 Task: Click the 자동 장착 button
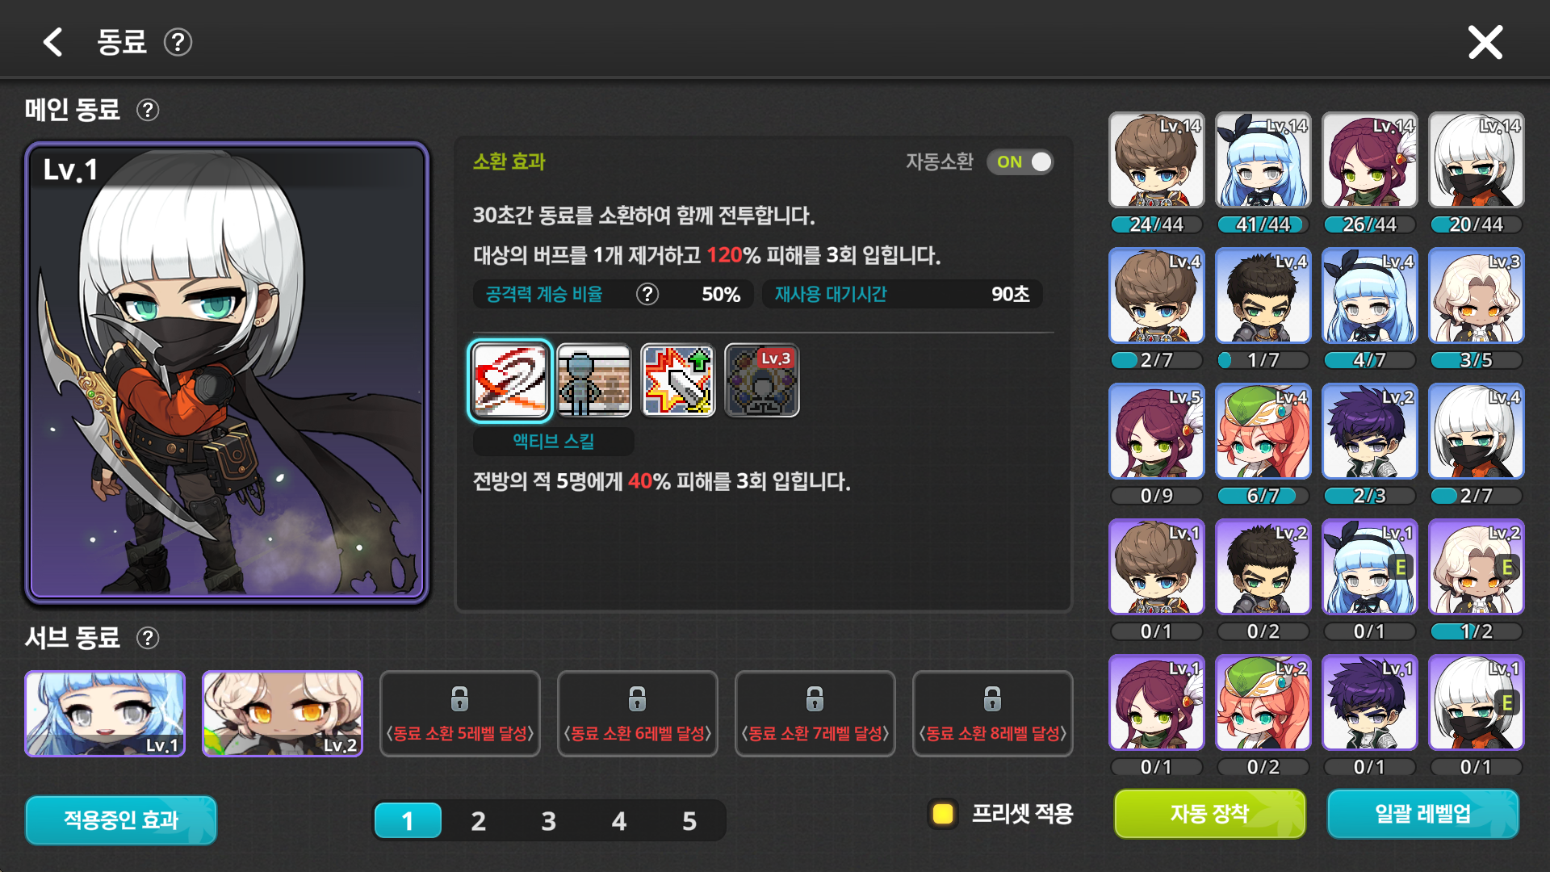[x=1209, y=814]
